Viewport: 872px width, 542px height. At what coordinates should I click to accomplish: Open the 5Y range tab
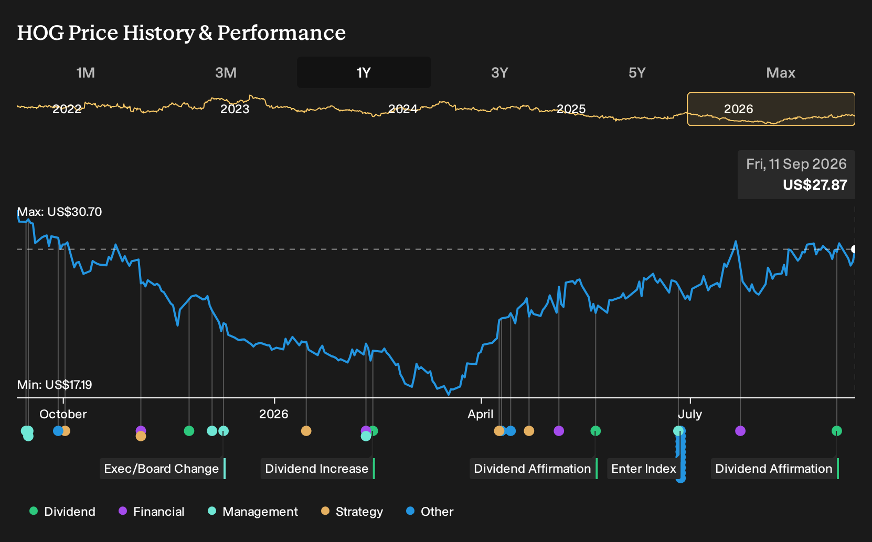(637, 72)
